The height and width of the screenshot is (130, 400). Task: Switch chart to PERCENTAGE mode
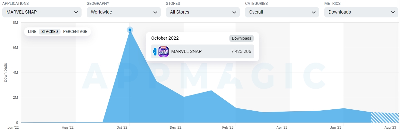point(75,32)
